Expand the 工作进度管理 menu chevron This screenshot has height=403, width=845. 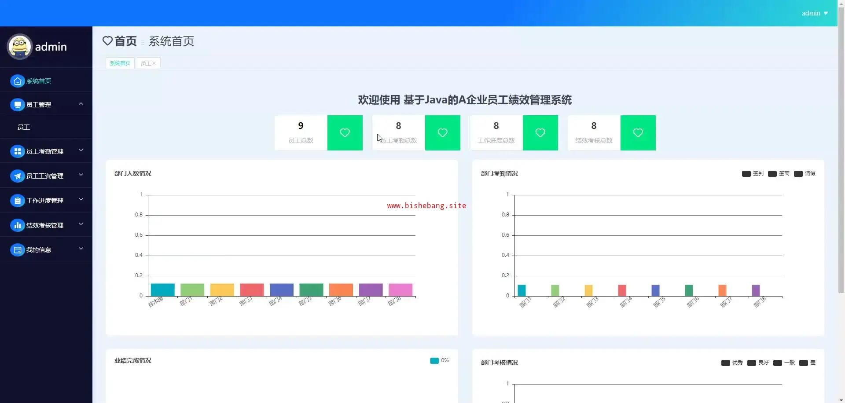point(81,200)
